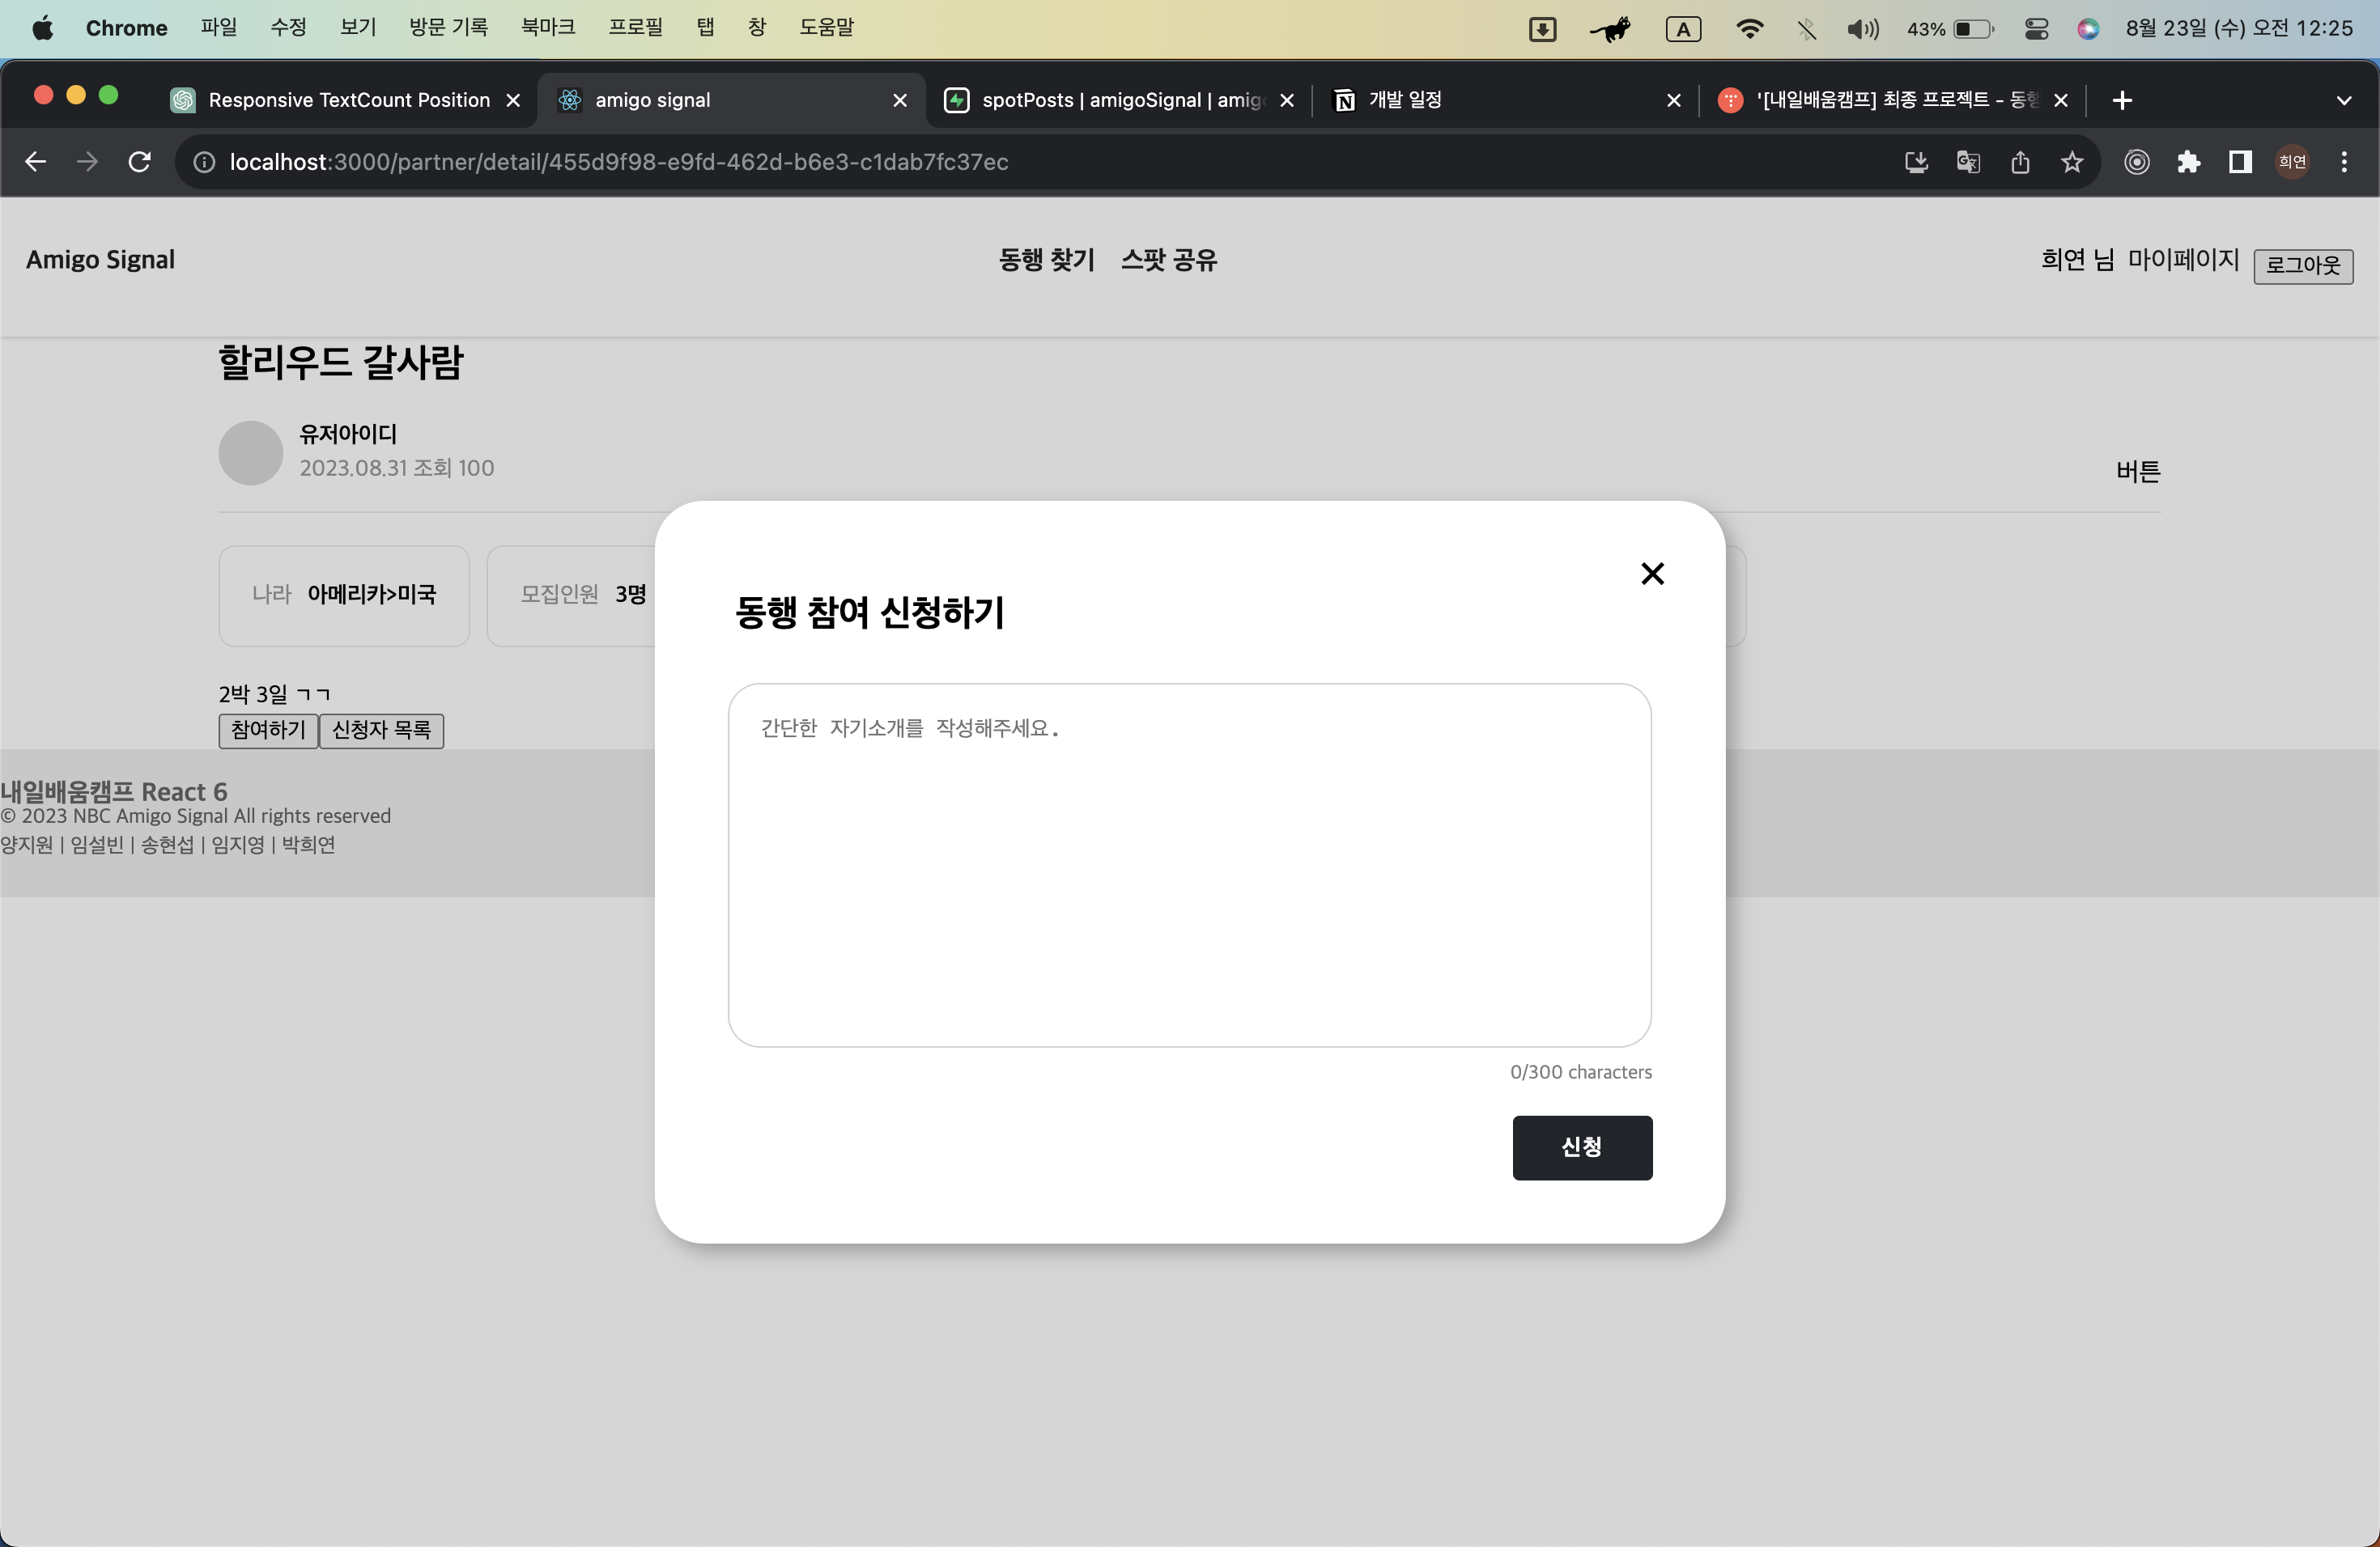Viewport: 2380px width, 1547px height.
Task: Open a new tab with plus icon
Action: 2122,100
